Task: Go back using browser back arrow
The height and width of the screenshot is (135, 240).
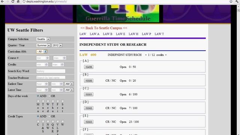Action: 3,1
